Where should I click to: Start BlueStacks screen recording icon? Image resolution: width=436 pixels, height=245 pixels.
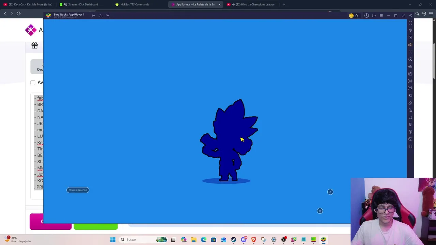(x=410, y=88)
